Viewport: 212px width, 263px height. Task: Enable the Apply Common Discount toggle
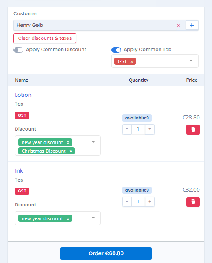(x=19, y=50)
